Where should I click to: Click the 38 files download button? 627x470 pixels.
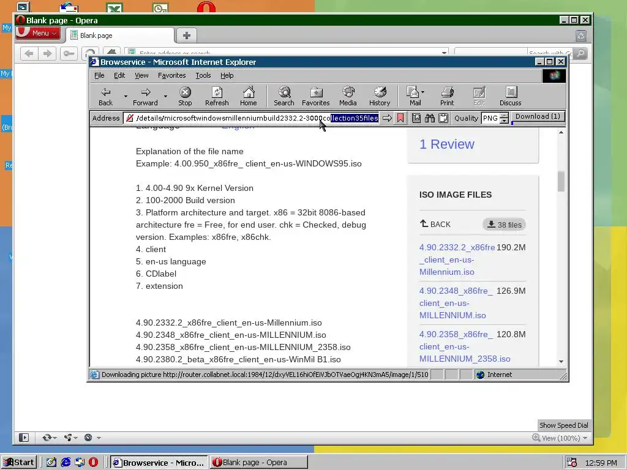coord(504,225)
